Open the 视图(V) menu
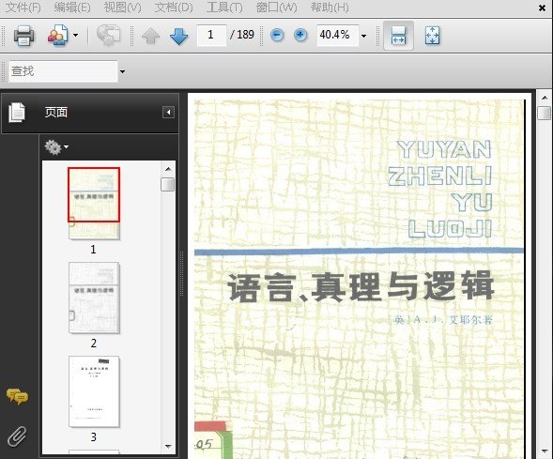 [122, 8]
